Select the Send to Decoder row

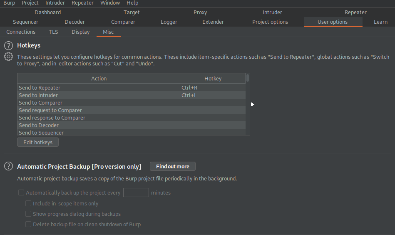pos(99,125)
